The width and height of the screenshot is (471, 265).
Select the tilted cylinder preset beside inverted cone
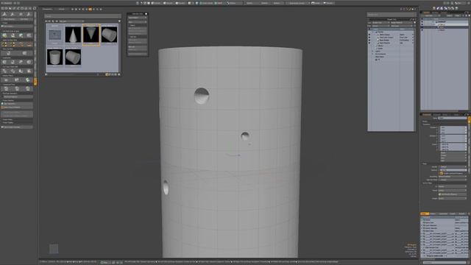click(109, 35)
